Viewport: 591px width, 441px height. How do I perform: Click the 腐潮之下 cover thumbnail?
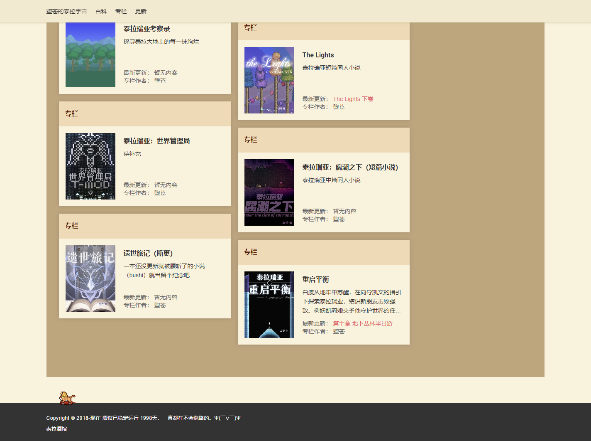pyautogui.click(x=269, y=192)
